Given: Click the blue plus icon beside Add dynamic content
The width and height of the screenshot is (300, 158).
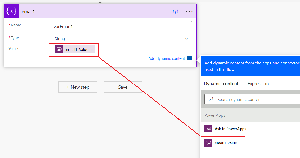Looking at the screenshot, I should pyautogui.click(x=189, y=58).
